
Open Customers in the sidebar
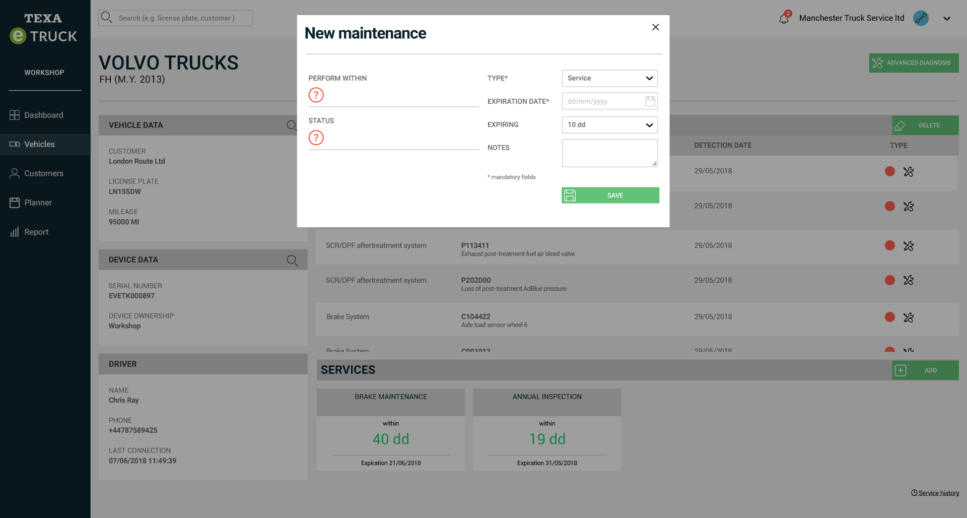click(x=45, y=173)
